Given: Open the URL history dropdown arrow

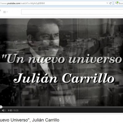Looking at the screenshot, I should click(107, 3).
